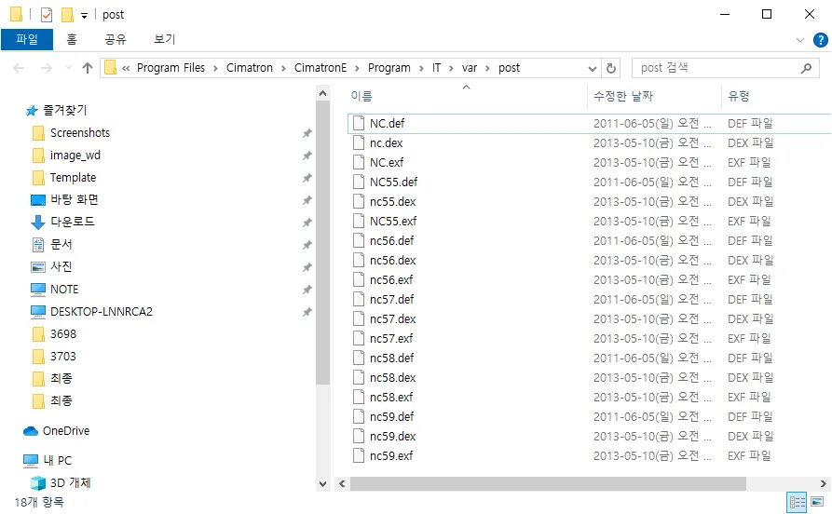Go back with the back arrow
The width and height of the screenshot is (832, 514).
tap(20, 68)
